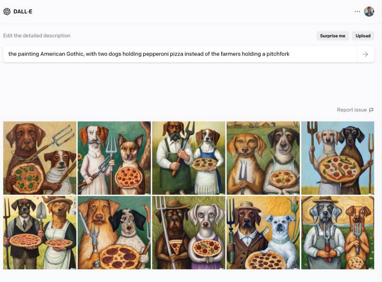Open result with dog in green overalls

click(x=189, y=158)
